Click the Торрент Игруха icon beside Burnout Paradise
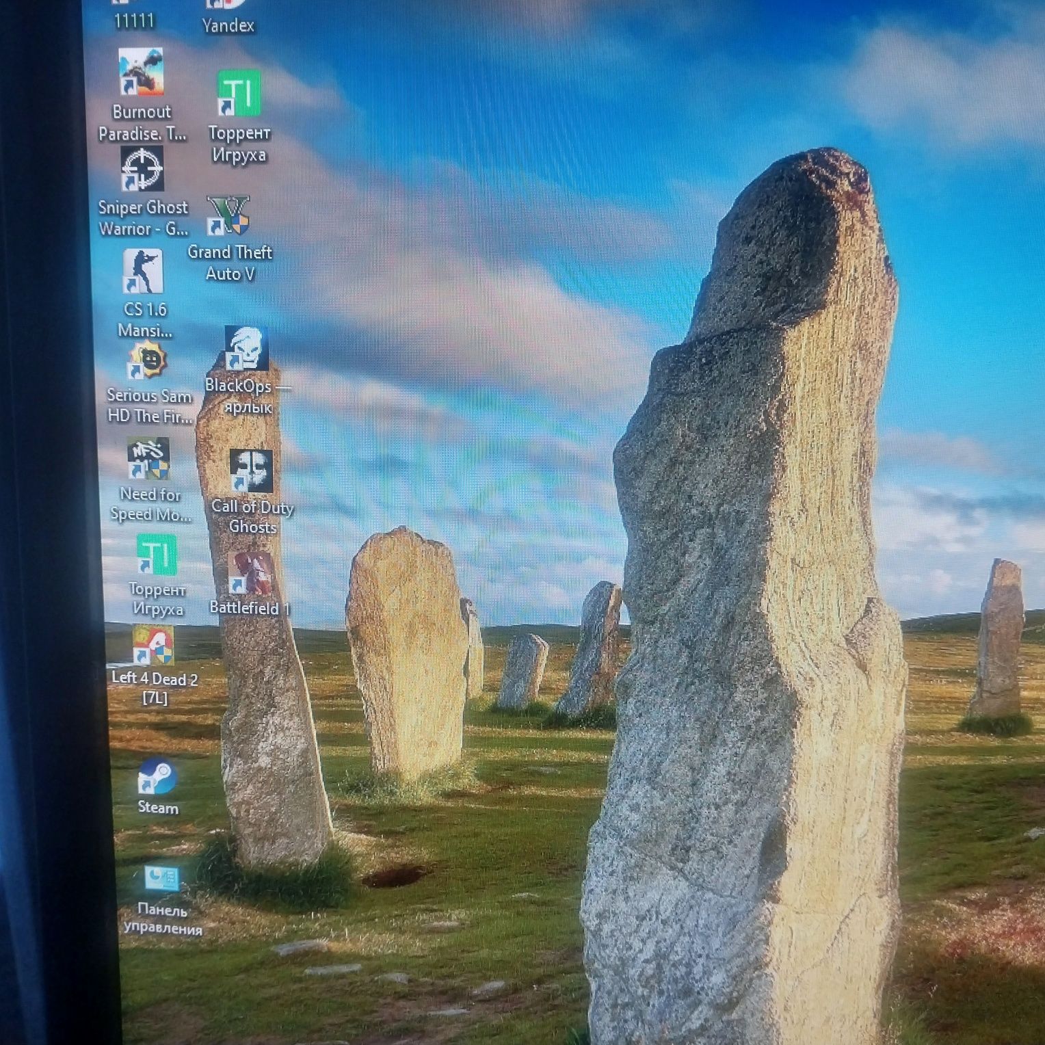Viewport: 1045px width, 1045px height. (239, 93)
